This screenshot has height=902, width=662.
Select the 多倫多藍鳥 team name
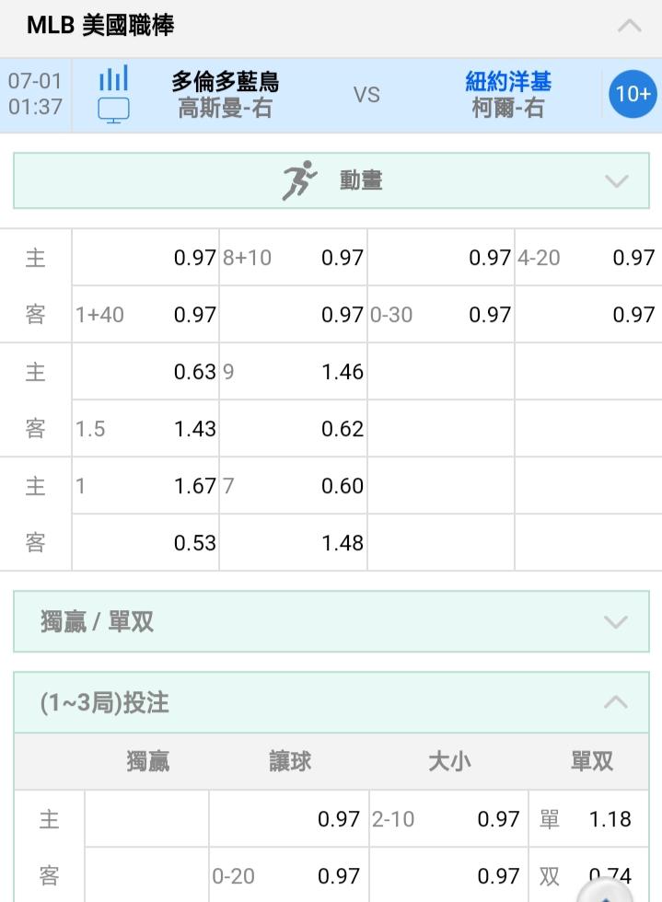tap(225, 81)
